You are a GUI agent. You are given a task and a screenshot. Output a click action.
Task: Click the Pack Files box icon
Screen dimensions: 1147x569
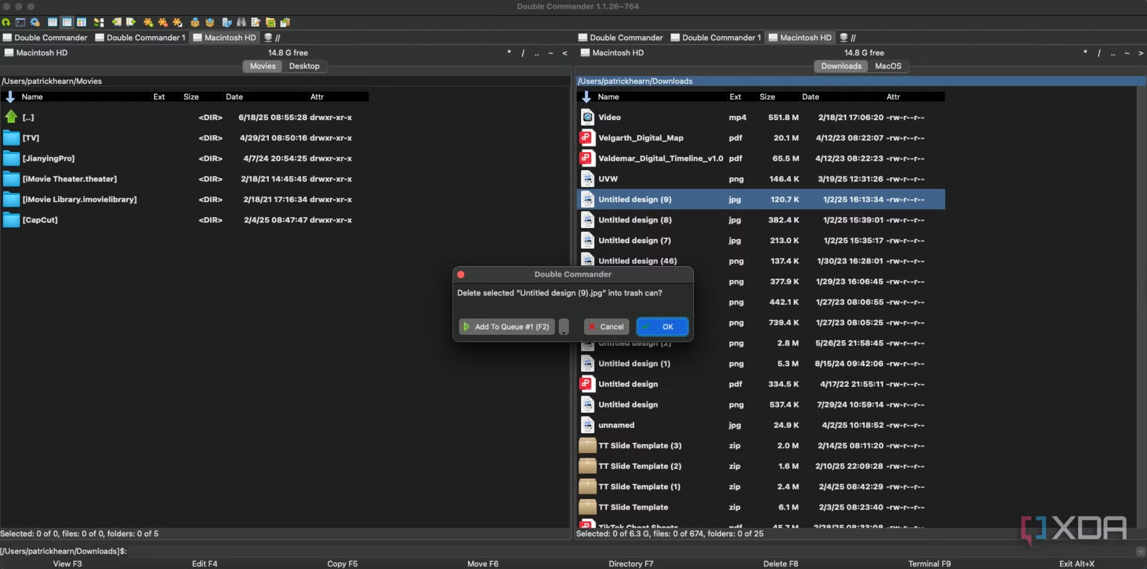[x=195, y=22]
